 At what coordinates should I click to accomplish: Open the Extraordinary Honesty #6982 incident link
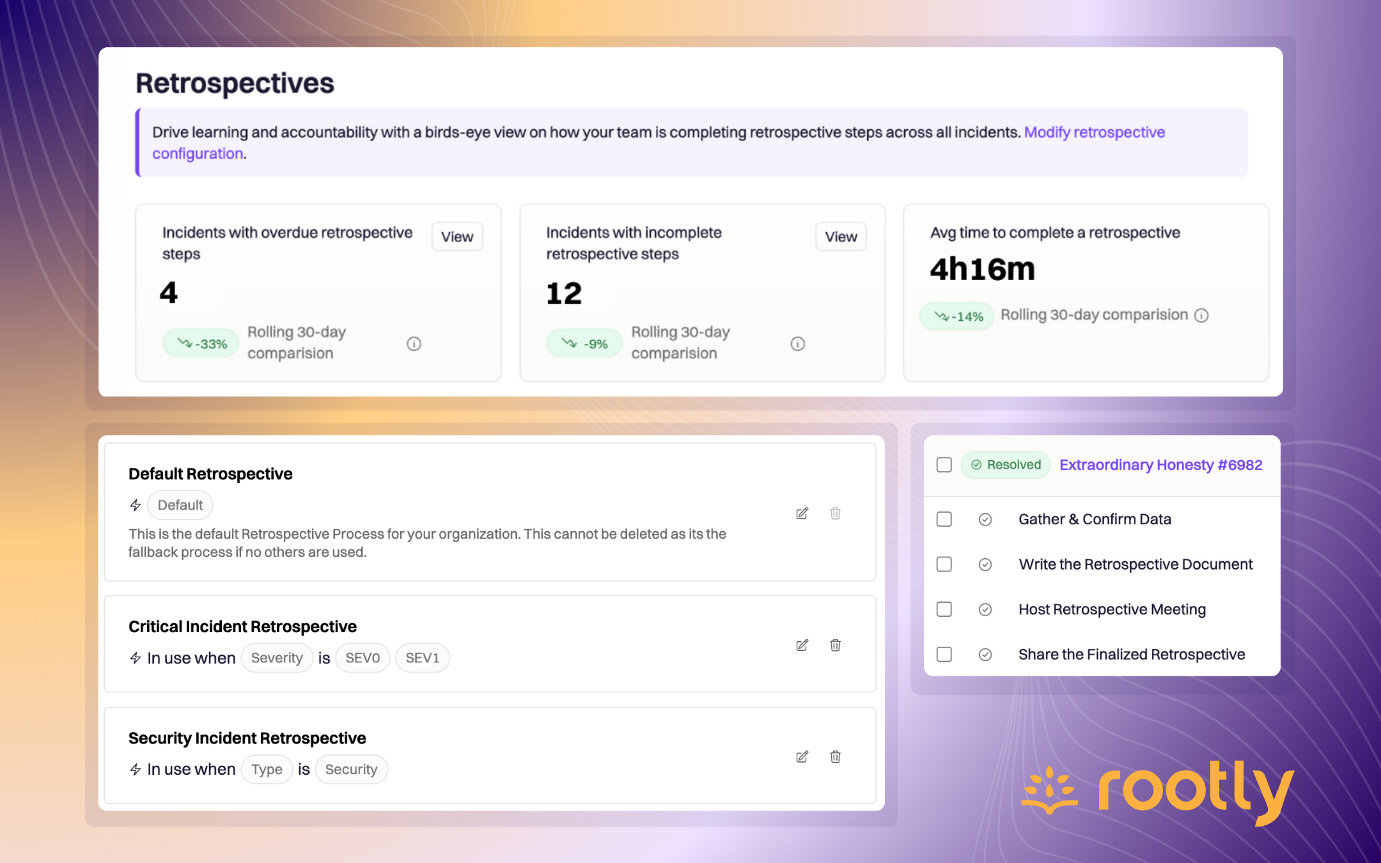(1160, 465)
